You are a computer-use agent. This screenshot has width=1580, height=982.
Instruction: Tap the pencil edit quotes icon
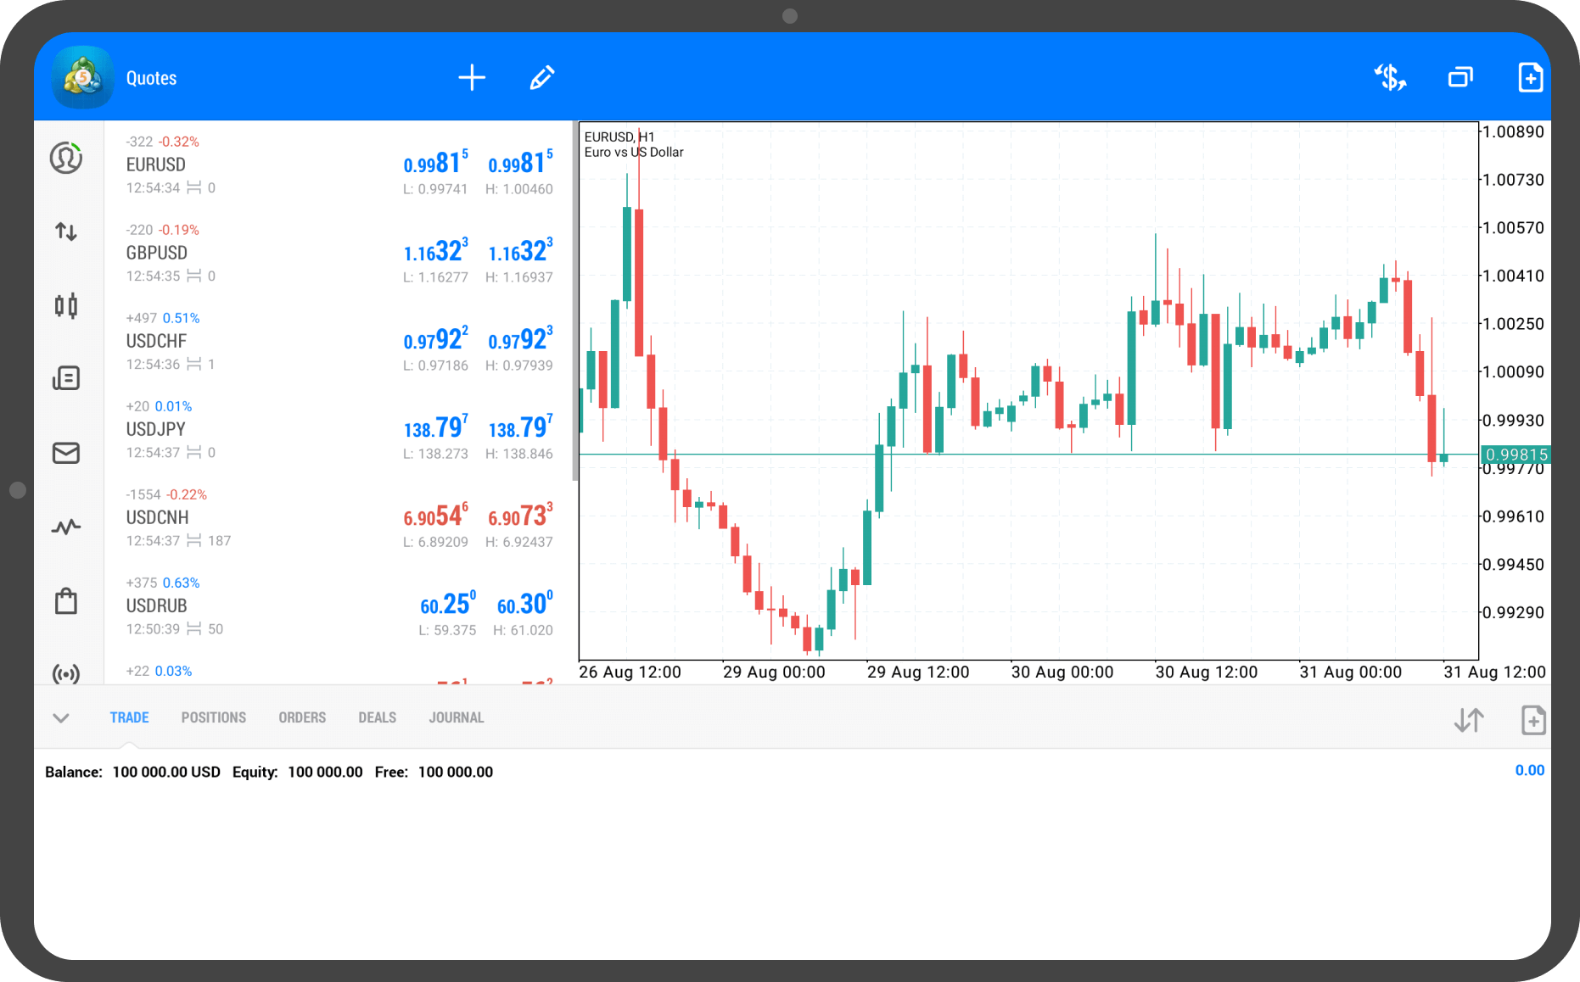[542, 78]
